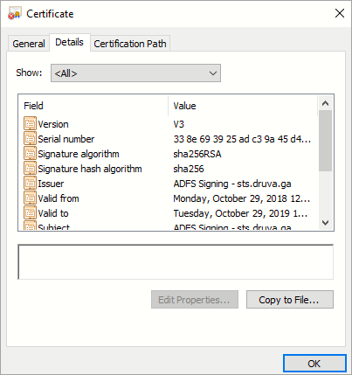Screen dimensions: 352x375
Task: Select the Version row label
Action: (x=53, y=124)
